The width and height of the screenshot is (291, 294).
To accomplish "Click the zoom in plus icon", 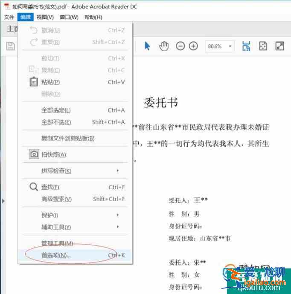I will click(193, 46).
